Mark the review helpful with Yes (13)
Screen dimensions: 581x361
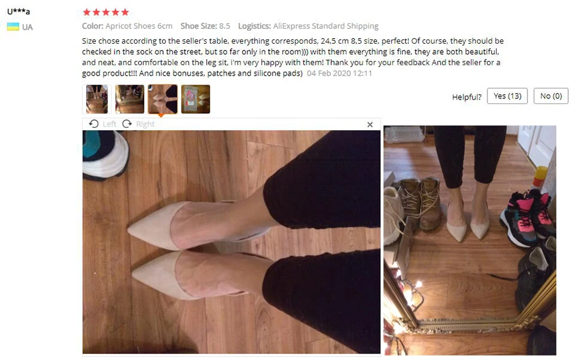pos(507,97)
